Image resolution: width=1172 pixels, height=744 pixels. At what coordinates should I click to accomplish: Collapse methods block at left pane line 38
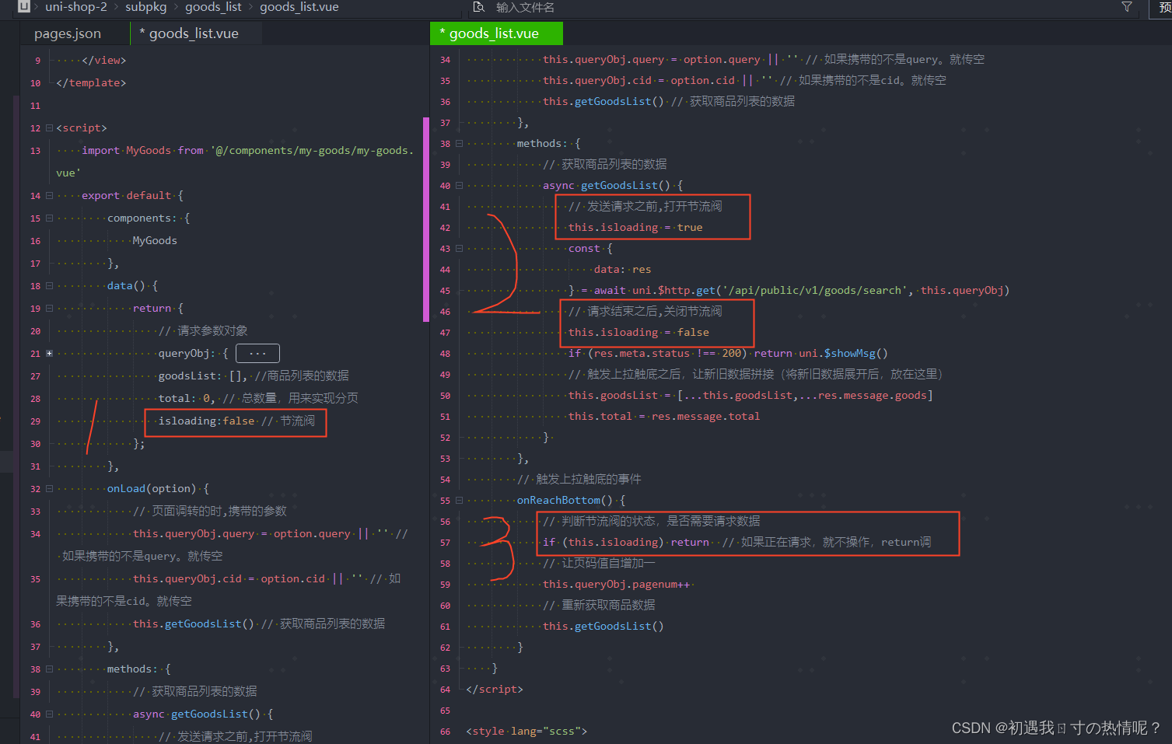[49, 669]
